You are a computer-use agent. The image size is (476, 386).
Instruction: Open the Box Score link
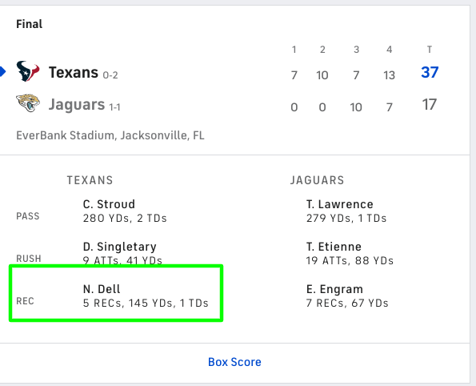point(234,362)
